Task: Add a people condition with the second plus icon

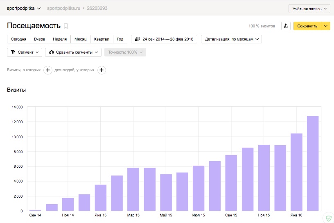Action: (x=102, y=70)
